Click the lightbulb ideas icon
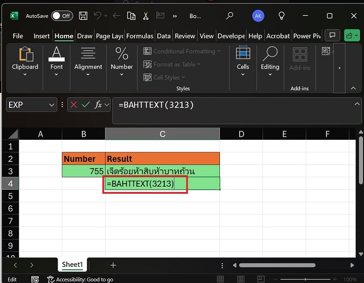The height and width of the screenshot is (283, 364). tap(282, 16)
